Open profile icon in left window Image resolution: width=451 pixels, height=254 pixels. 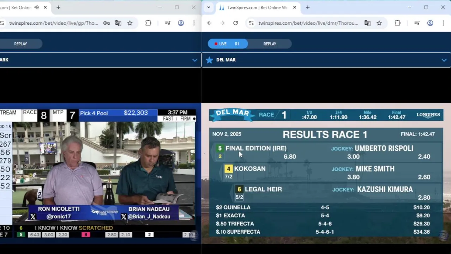point(181,23)
